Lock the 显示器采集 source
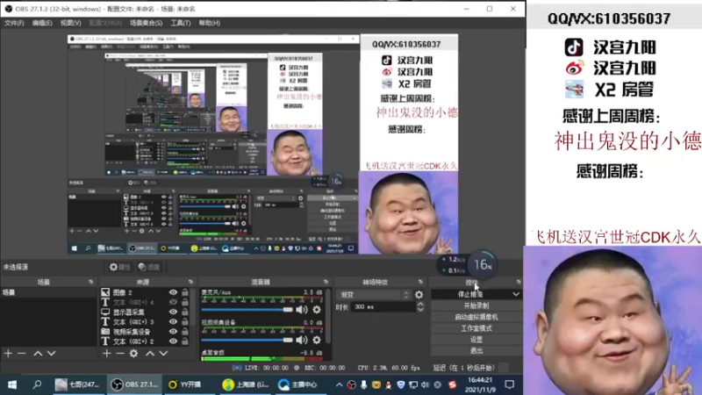The width and height of the screenshot is (702, 395). [x=185, y=312]
